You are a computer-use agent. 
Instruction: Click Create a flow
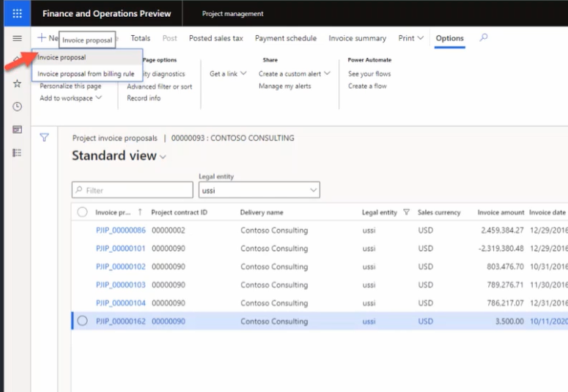367,86
